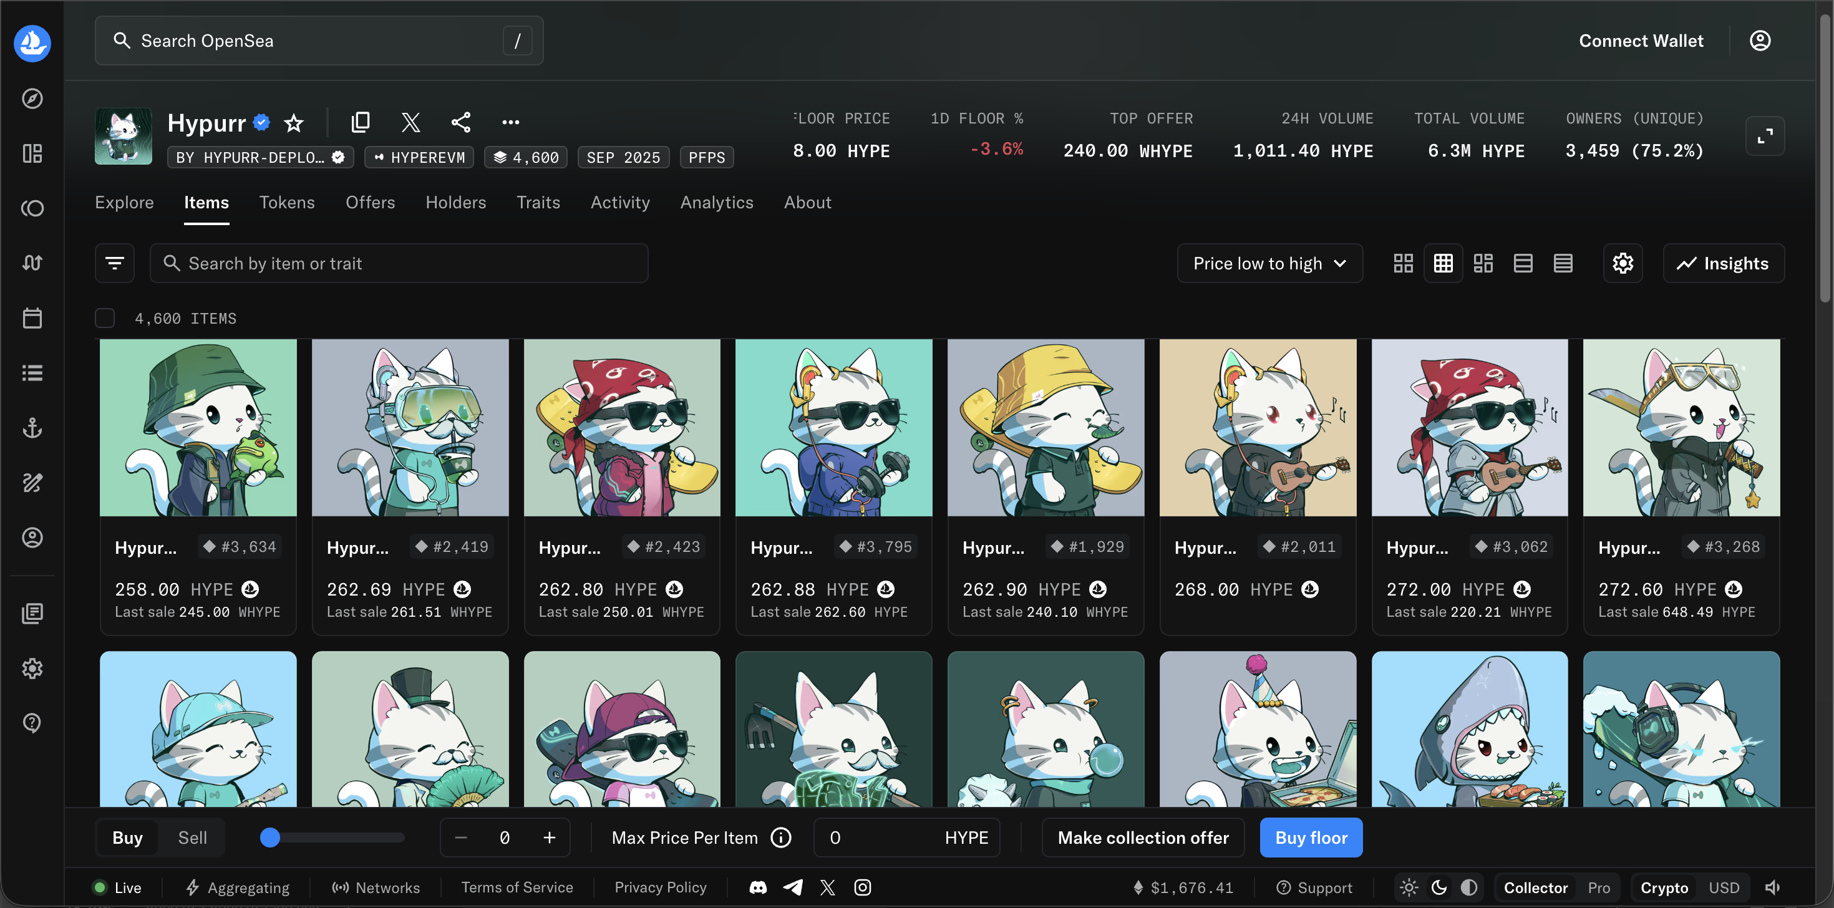Screen dimensions: 1834x908
Task: Open Terms of Service link
Action: 517,887
